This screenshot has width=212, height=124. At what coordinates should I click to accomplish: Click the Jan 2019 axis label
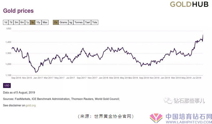165,78
